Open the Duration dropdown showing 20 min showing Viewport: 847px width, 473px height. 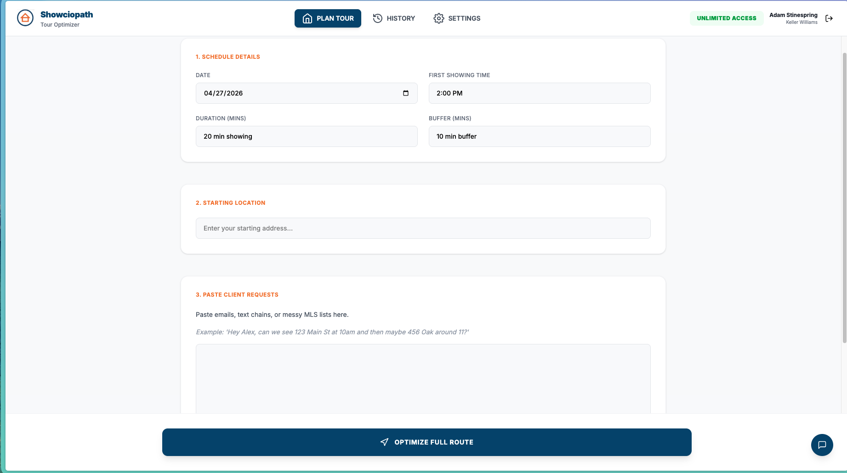[x=307, y=136]
